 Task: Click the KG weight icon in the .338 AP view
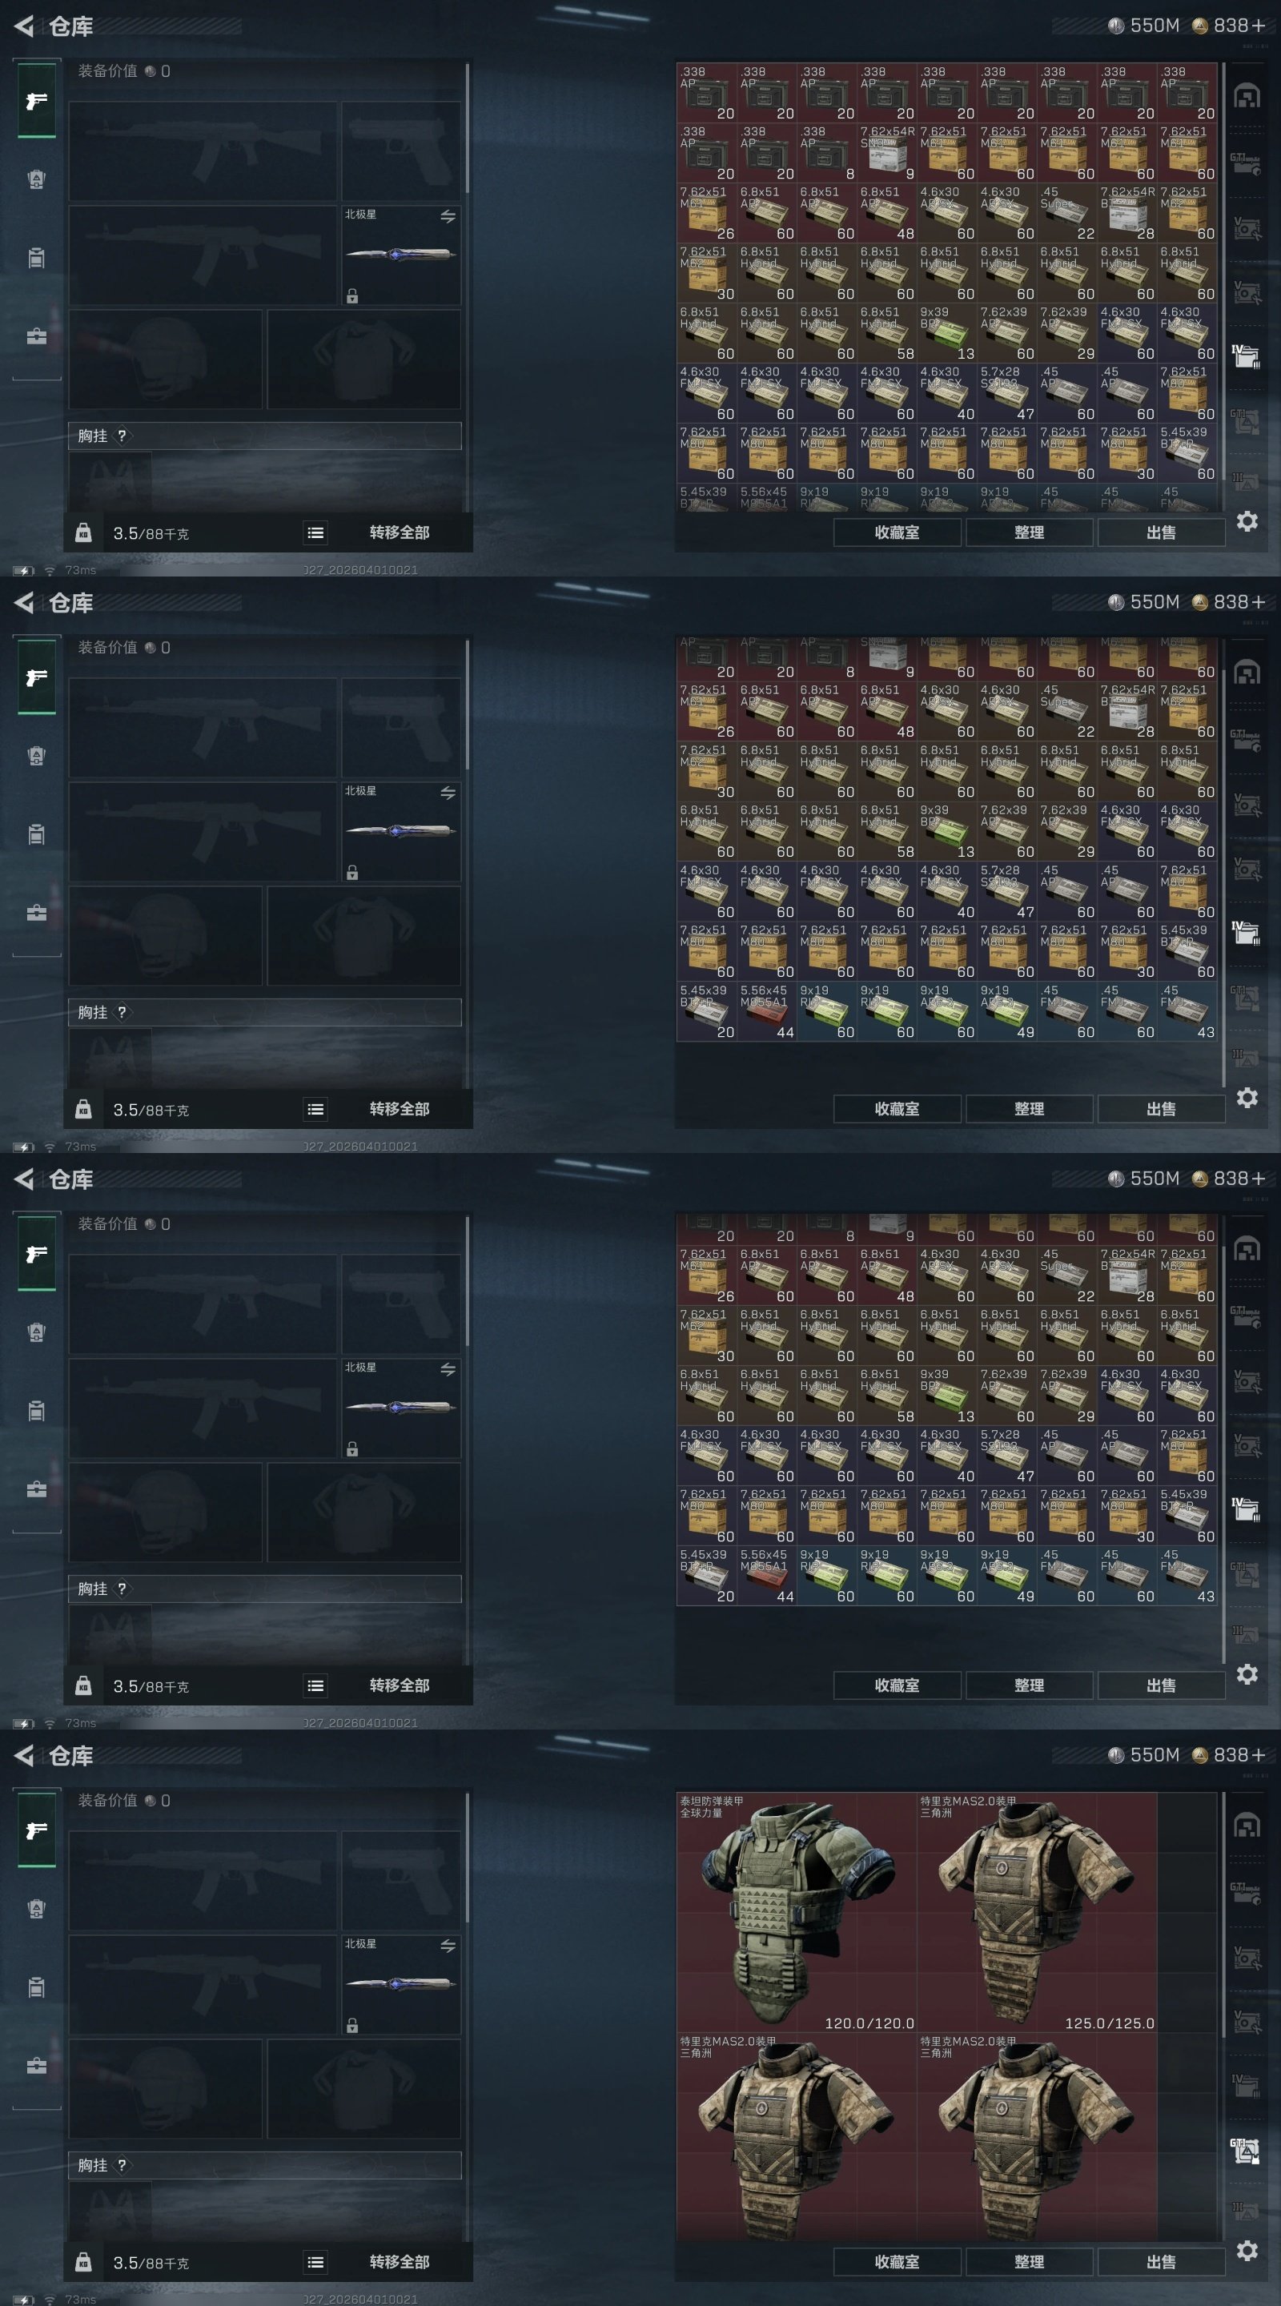(83, 533)
